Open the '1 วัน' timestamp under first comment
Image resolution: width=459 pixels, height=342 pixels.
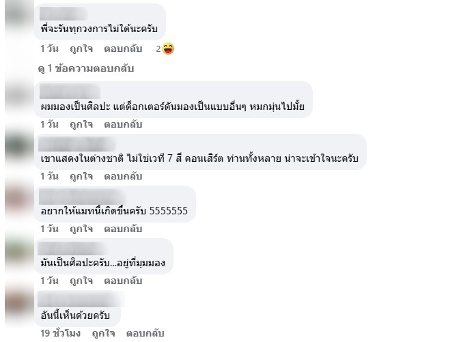pos(49,48)
